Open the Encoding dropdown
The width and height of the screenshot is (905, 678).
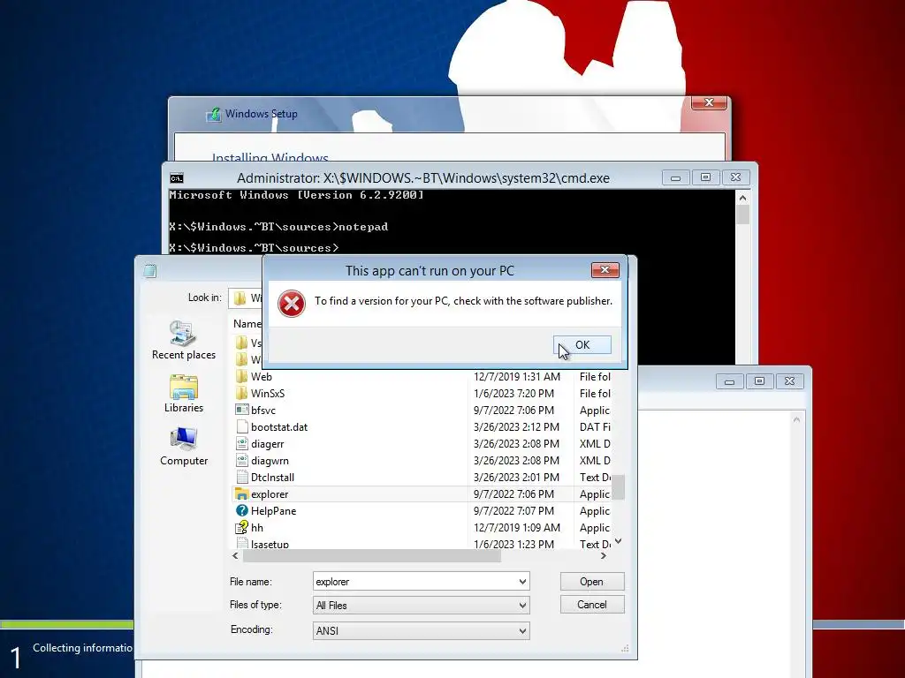click(522, 630)
